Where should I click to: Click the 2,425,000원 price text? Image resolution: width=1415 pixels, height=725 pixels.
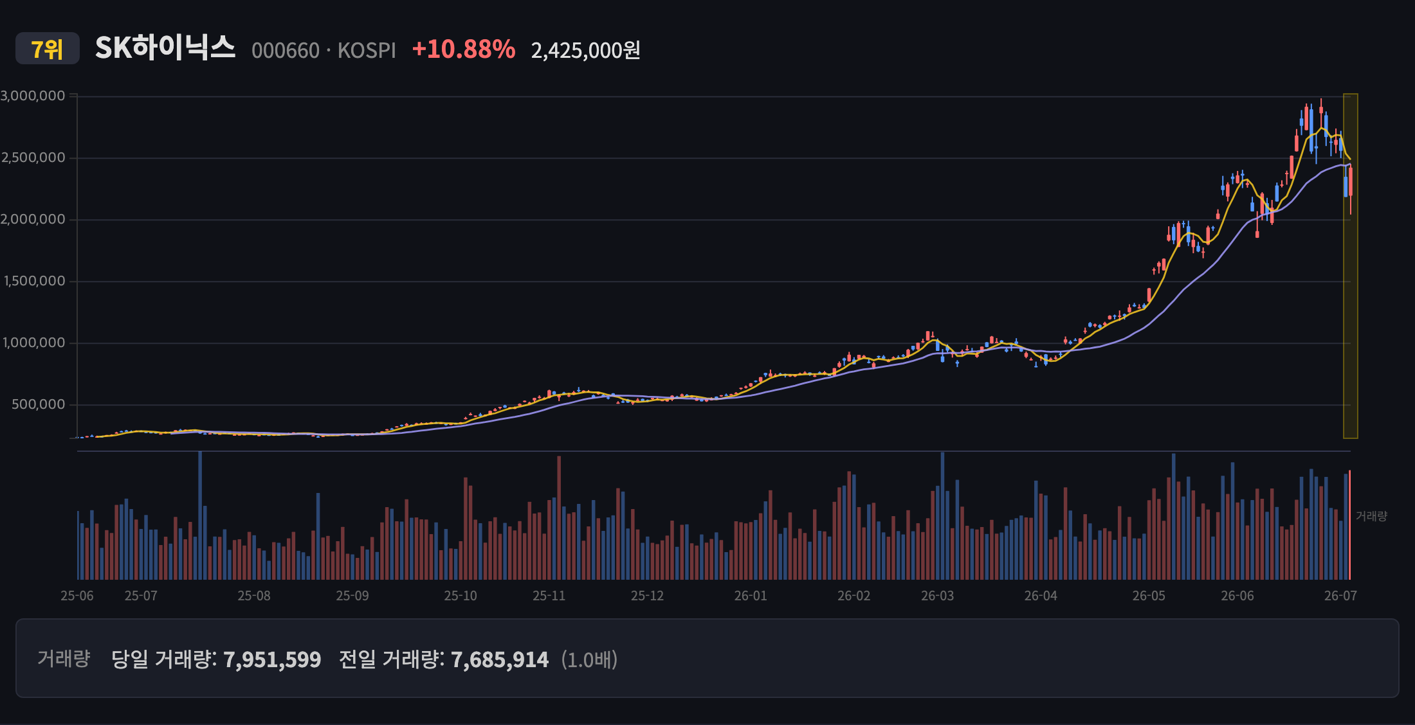(x=585, y=50)
